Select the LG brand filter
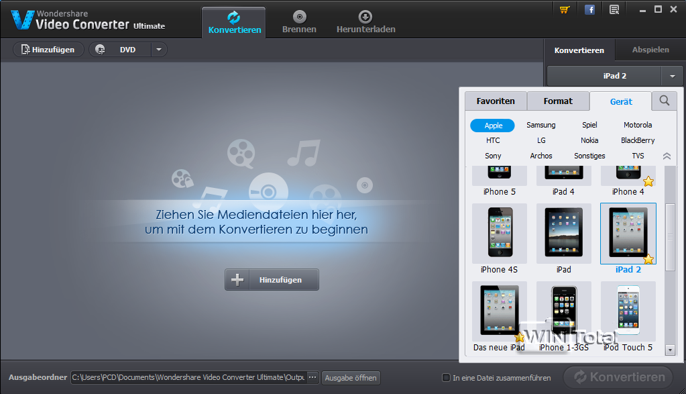Screen dimensions: 686x394 tap(541, 140)
